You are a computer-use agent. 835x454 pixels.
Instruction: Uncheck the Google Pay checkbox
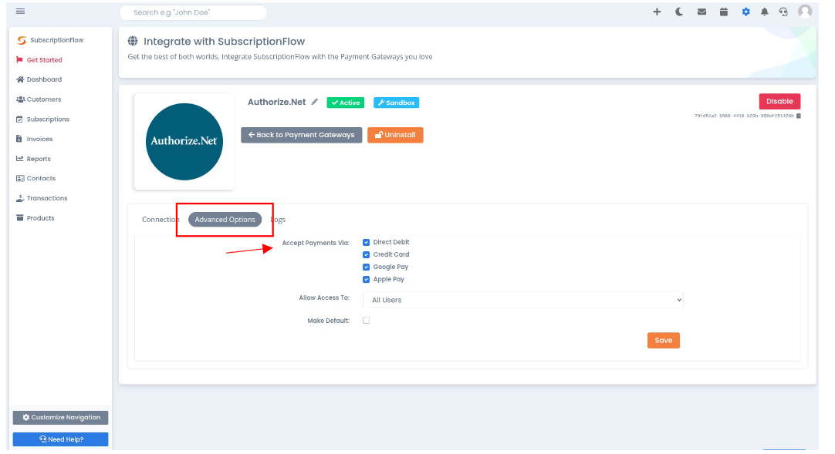[367, 267]
